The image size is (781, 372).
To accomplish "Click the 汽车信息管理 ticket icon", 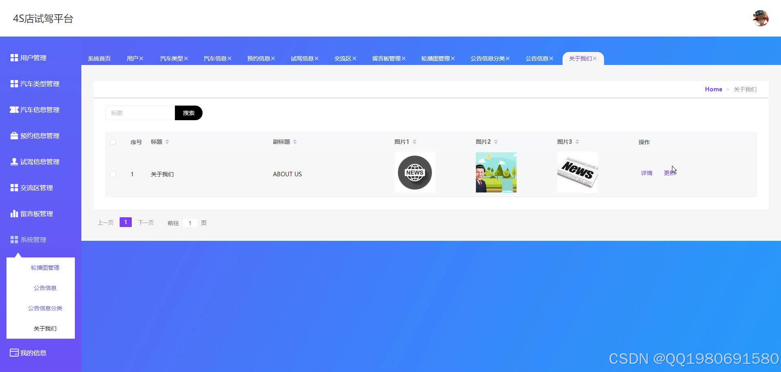I will tap(14, 110).
